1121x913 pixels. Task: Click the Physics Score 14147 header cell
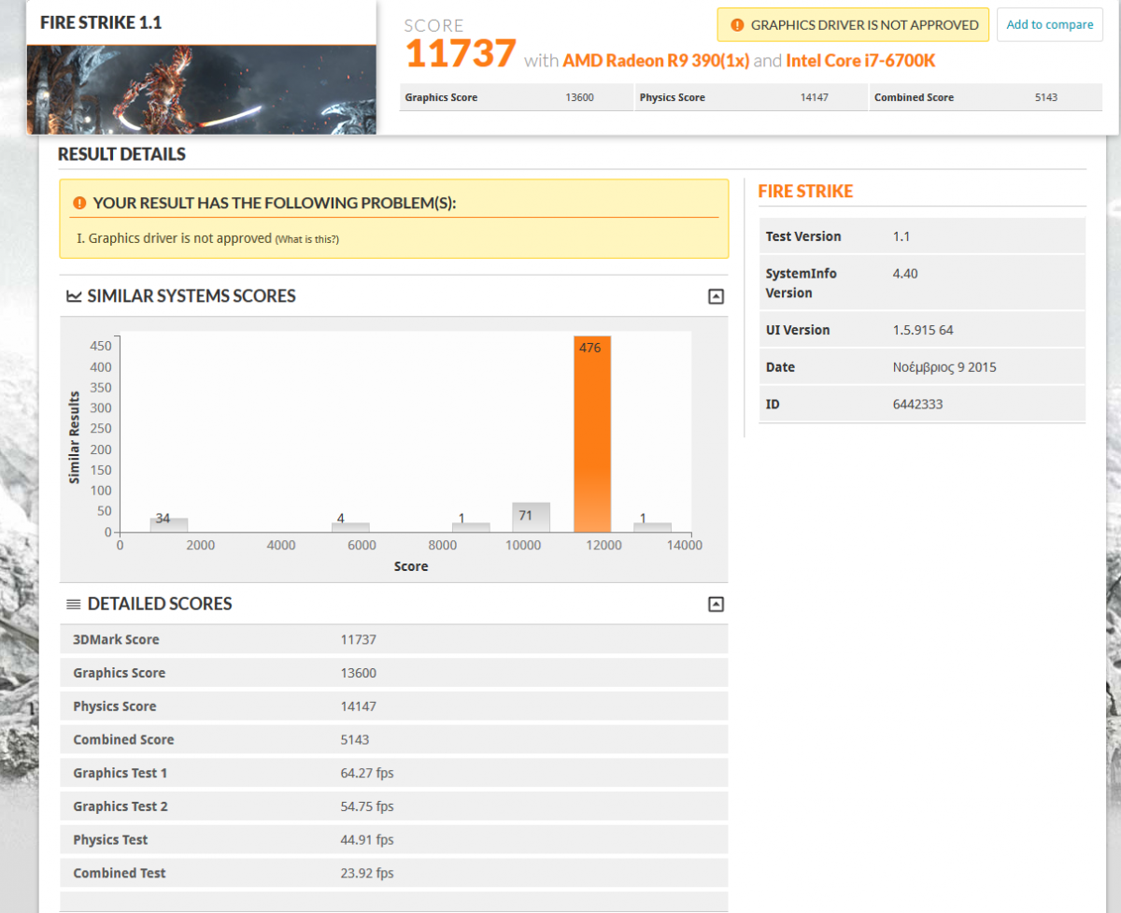[750, 97]
